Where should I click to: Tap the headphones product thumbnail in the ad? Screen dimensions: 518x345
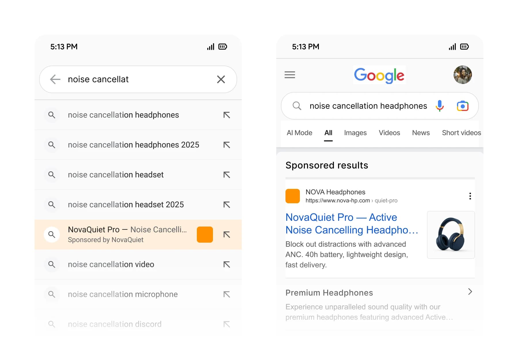(451, 235)
